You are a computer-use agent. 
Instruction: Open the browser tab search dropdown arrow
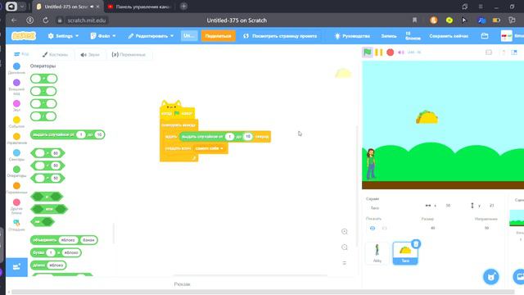[x=22, y=7]
